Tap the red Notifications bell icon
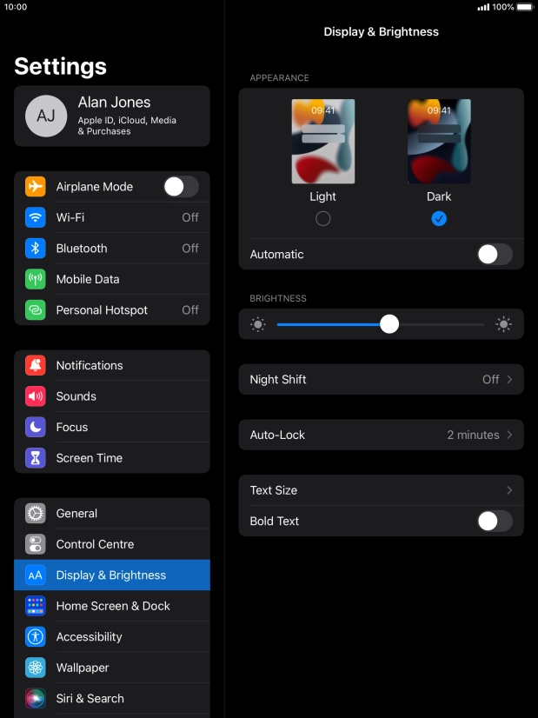The width and height of the screenshot is (538, 718). (36, 366)
